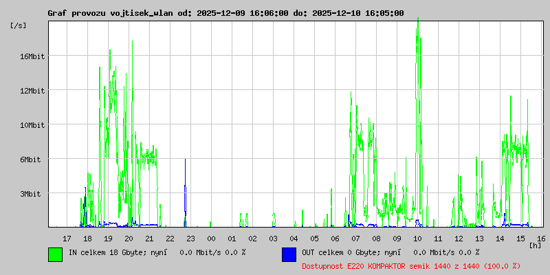Click the blue OUT legend color swatch
Viewport: 550px width, 275px height.
click(x=289, y=254)
